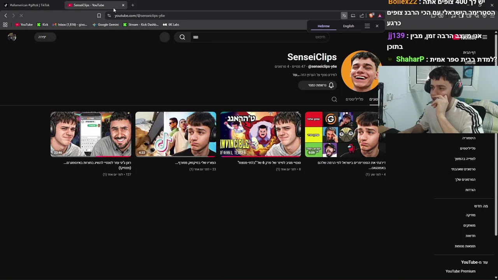The image size is (498, 280).
Task: Click the title of the crazy TikTok Foryou video
Action: [195, 163]
